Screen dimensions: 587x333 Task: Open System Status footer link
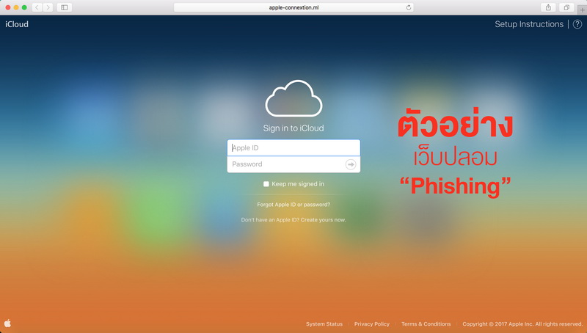(324, 324)
